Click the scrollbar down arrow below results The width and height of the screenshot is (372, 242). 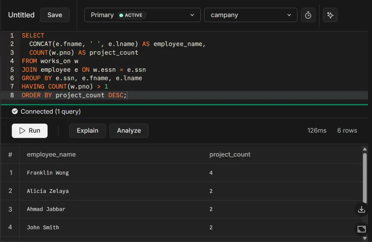click(365, 239)
